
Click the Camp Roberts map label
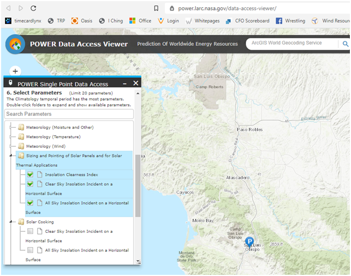click(x=210, y=87)
